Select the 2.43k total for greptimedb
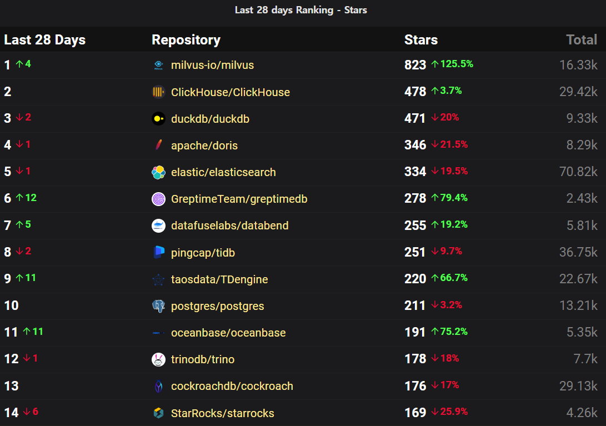Viewport: 606px width, 426px height. [x=582, y=198]
